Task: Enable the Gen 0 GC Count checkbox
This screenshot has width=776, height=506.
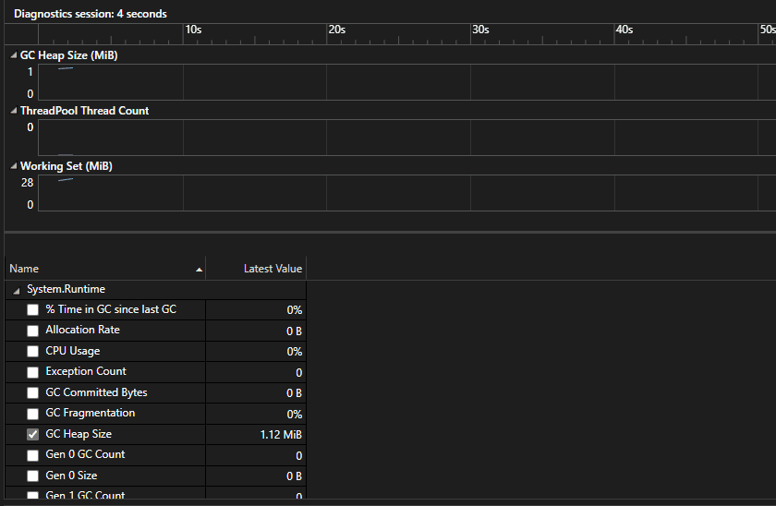Action: (32, 455)
